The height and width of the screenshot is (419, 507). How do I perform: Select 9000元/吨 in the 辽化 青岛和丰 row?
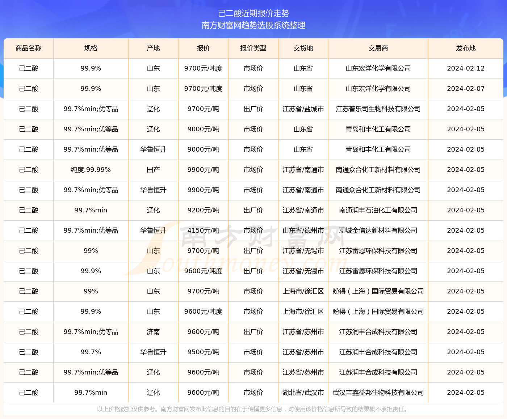pos(203,129)
